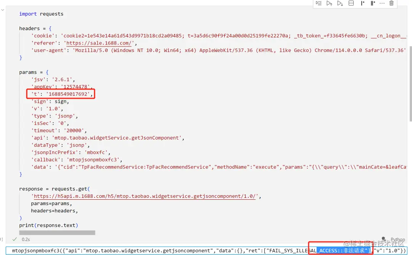412x255 pixels.
Task: Click the 'timeout': '20000' line
Action: (59, 130)
